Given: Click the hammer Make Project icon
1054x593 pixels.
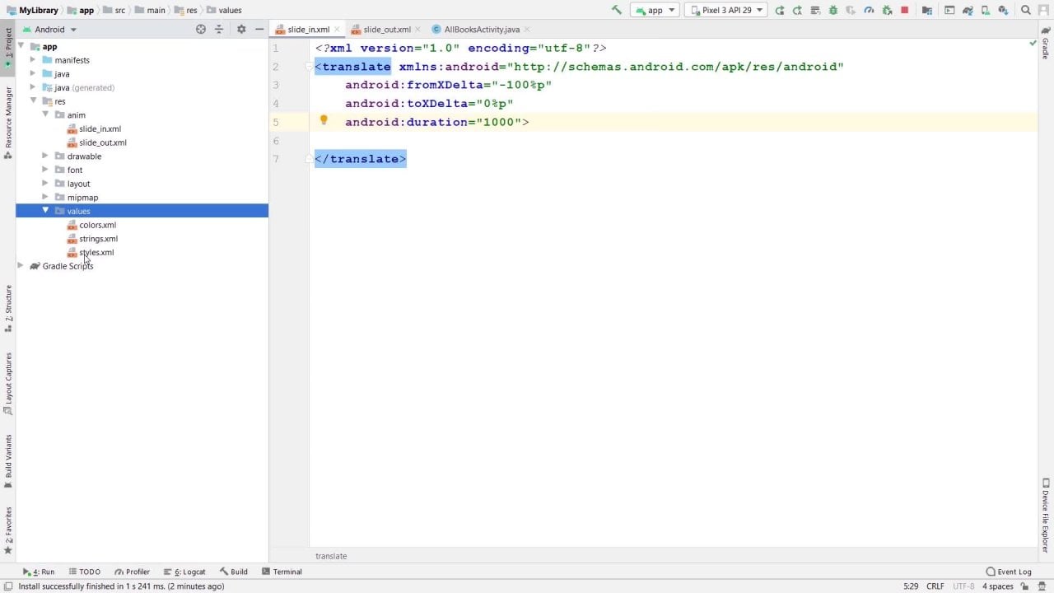Looking at the screenshot, I should (616, 11).
